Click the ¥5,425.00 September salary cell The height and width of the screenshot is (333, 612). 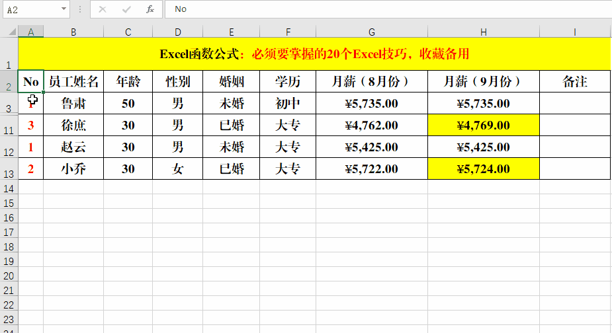(484, 147)
